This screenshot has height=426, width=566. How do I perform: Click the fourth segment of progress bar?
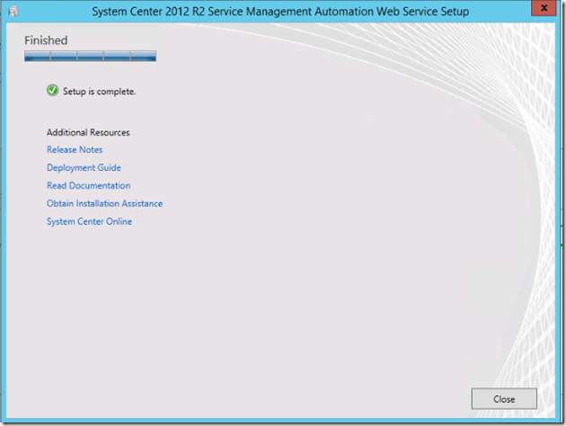tap(117, 56)
